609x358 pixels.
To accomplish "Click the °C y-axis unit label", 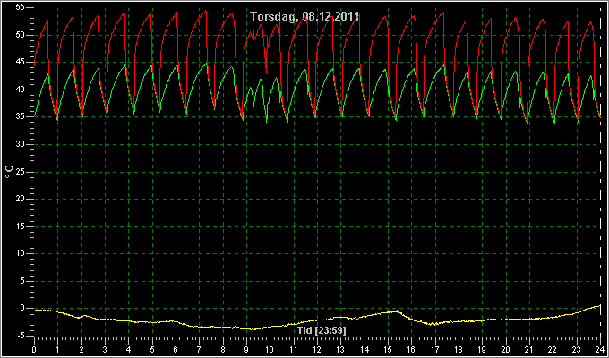I will click(x=9, y=172).
